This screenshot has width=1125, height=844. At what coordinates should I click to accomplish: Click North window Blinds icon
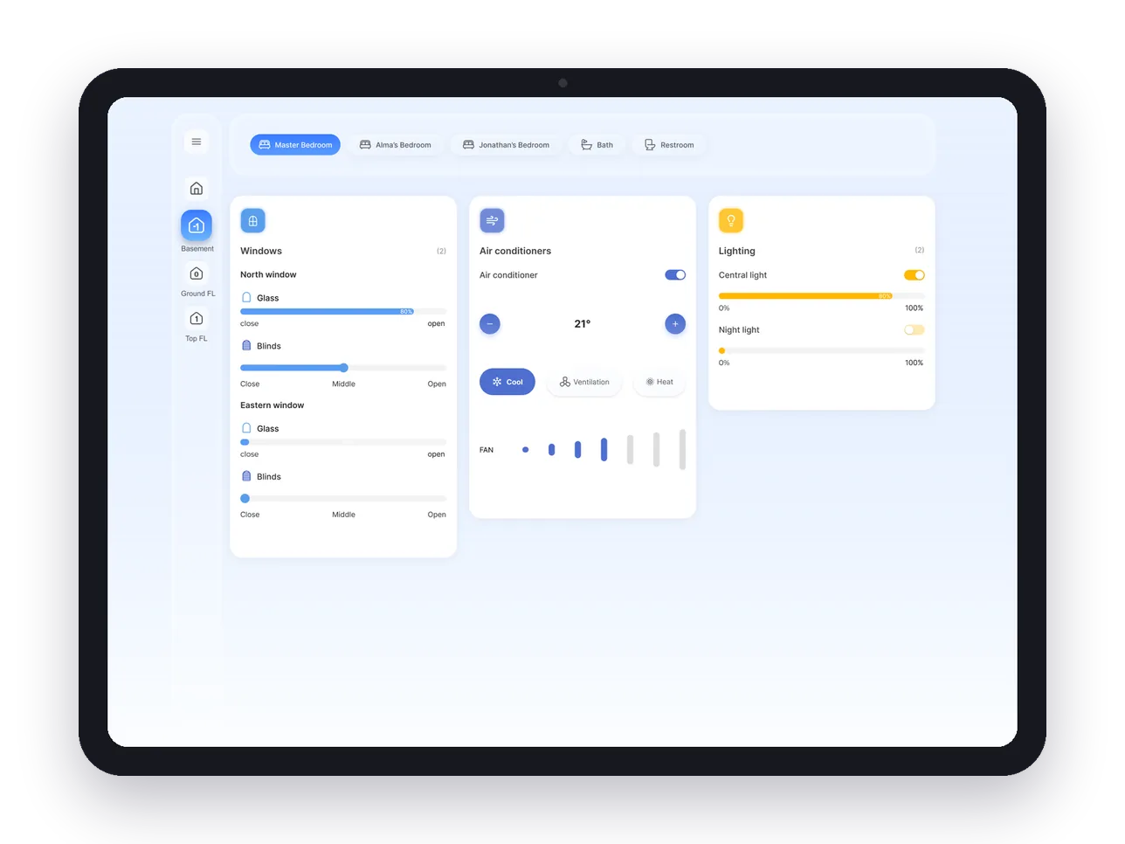(246, 346)
